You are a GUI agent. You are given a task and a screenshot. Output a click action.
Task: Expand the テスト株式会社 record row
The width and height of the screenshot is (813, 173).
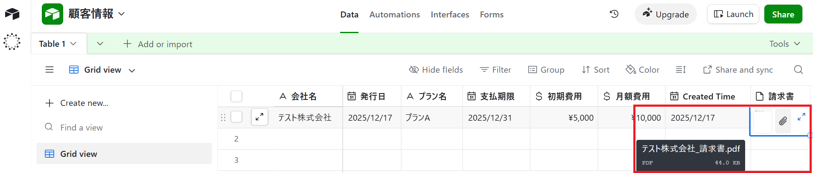pyautogui.click(x=259, y=117)
